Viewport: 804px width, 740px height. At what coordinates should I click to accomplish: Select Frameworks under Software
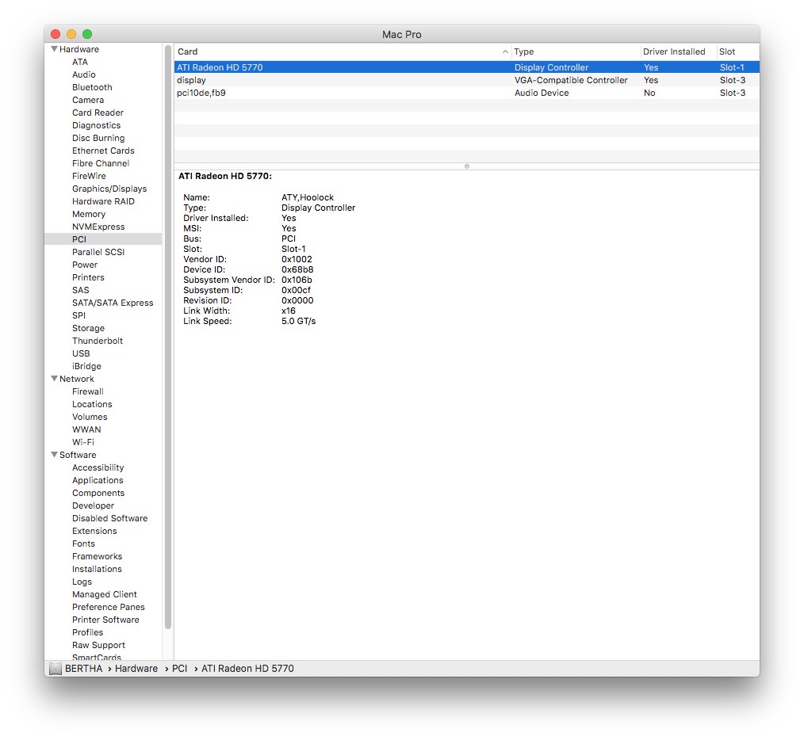(x=97, y=556)
